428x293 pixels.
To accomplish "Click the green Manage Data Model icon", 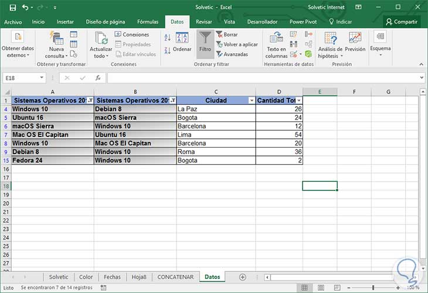I will pyautogui.click(x=308, y=54).
